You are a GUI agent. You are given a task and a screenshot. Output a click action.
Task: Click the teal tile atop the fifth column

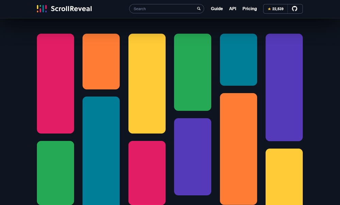[238, 59]
